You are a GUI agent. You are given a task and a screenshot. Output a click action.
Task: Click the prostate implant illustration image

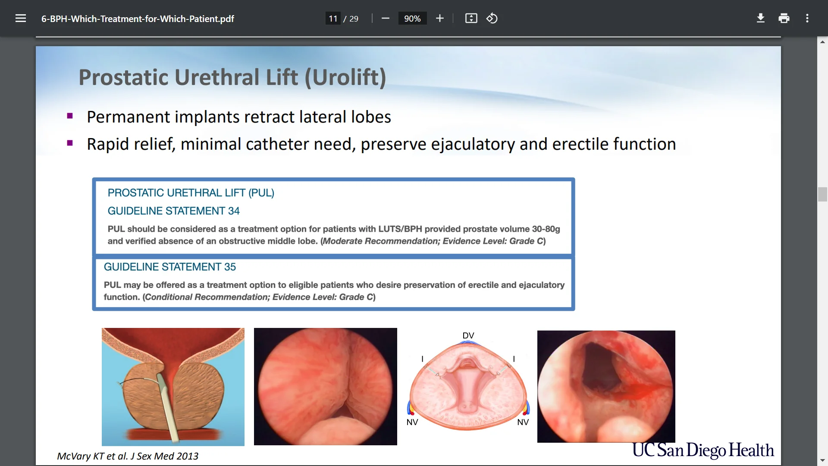click(x=173, y=387)
